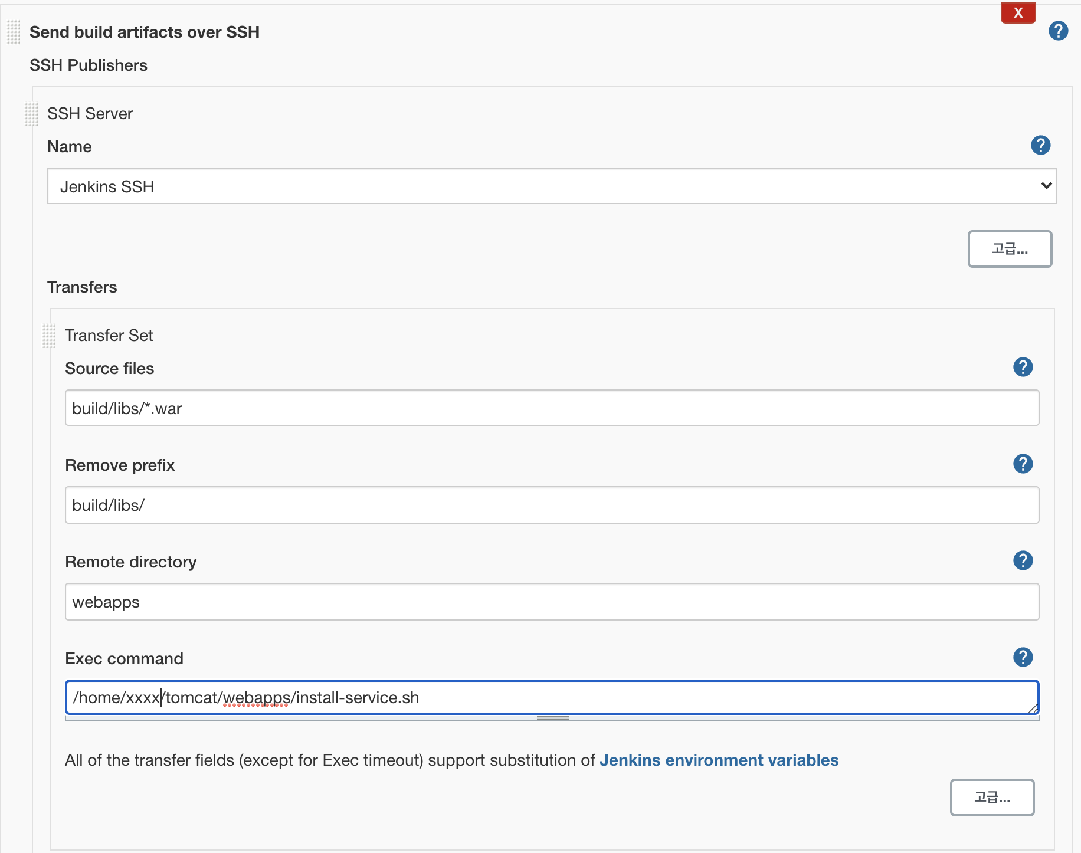The width and height of the screenshot is (1081, 853).
Task: Focus the Remove prefix text field
Action: click(x=552, y=505)
